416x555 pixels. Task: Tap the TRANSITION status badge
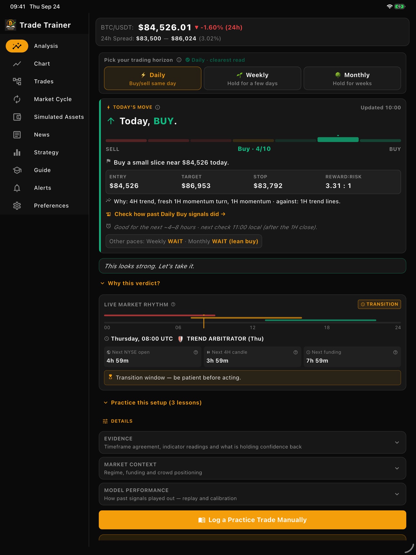pos(379,304)
